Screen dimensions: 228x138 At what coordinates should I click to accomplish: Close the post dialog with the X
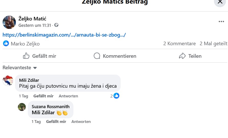220,2
